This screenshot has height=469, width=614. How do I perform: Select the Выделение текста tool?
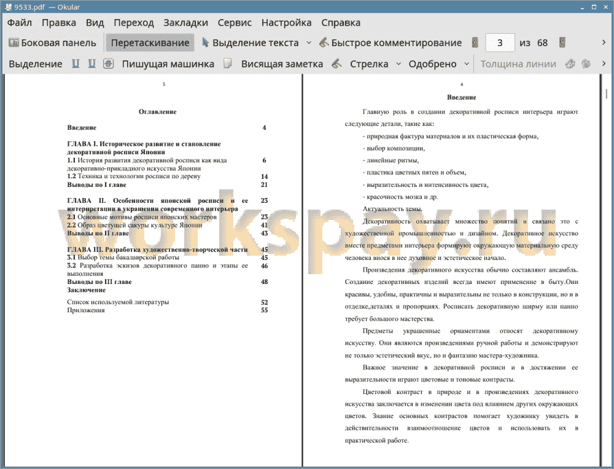coord(251,43)
